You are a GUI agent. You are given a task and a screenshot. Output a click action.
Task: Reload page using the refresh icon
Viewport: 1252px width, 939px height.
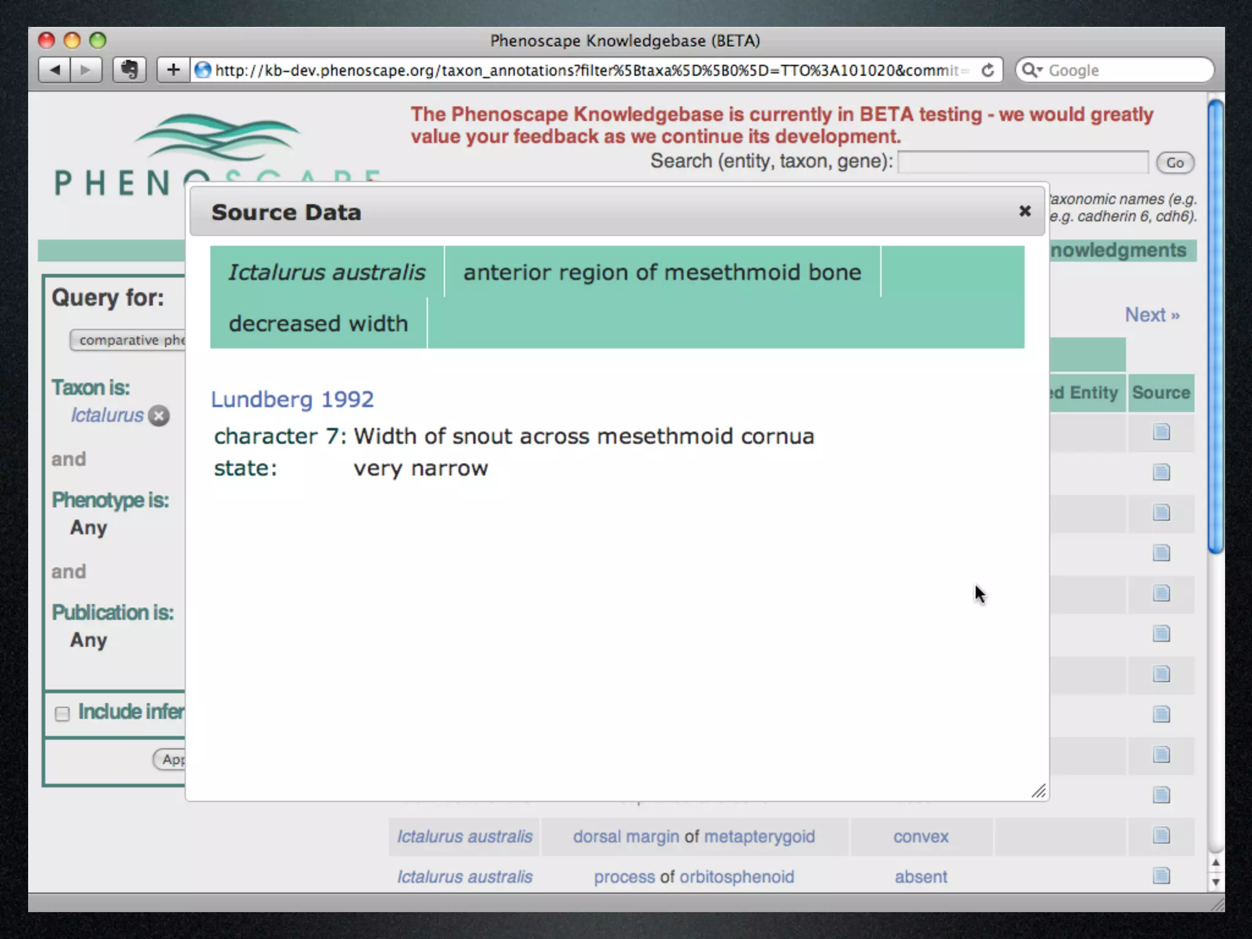pyautogui.click(x=987, y=70)
